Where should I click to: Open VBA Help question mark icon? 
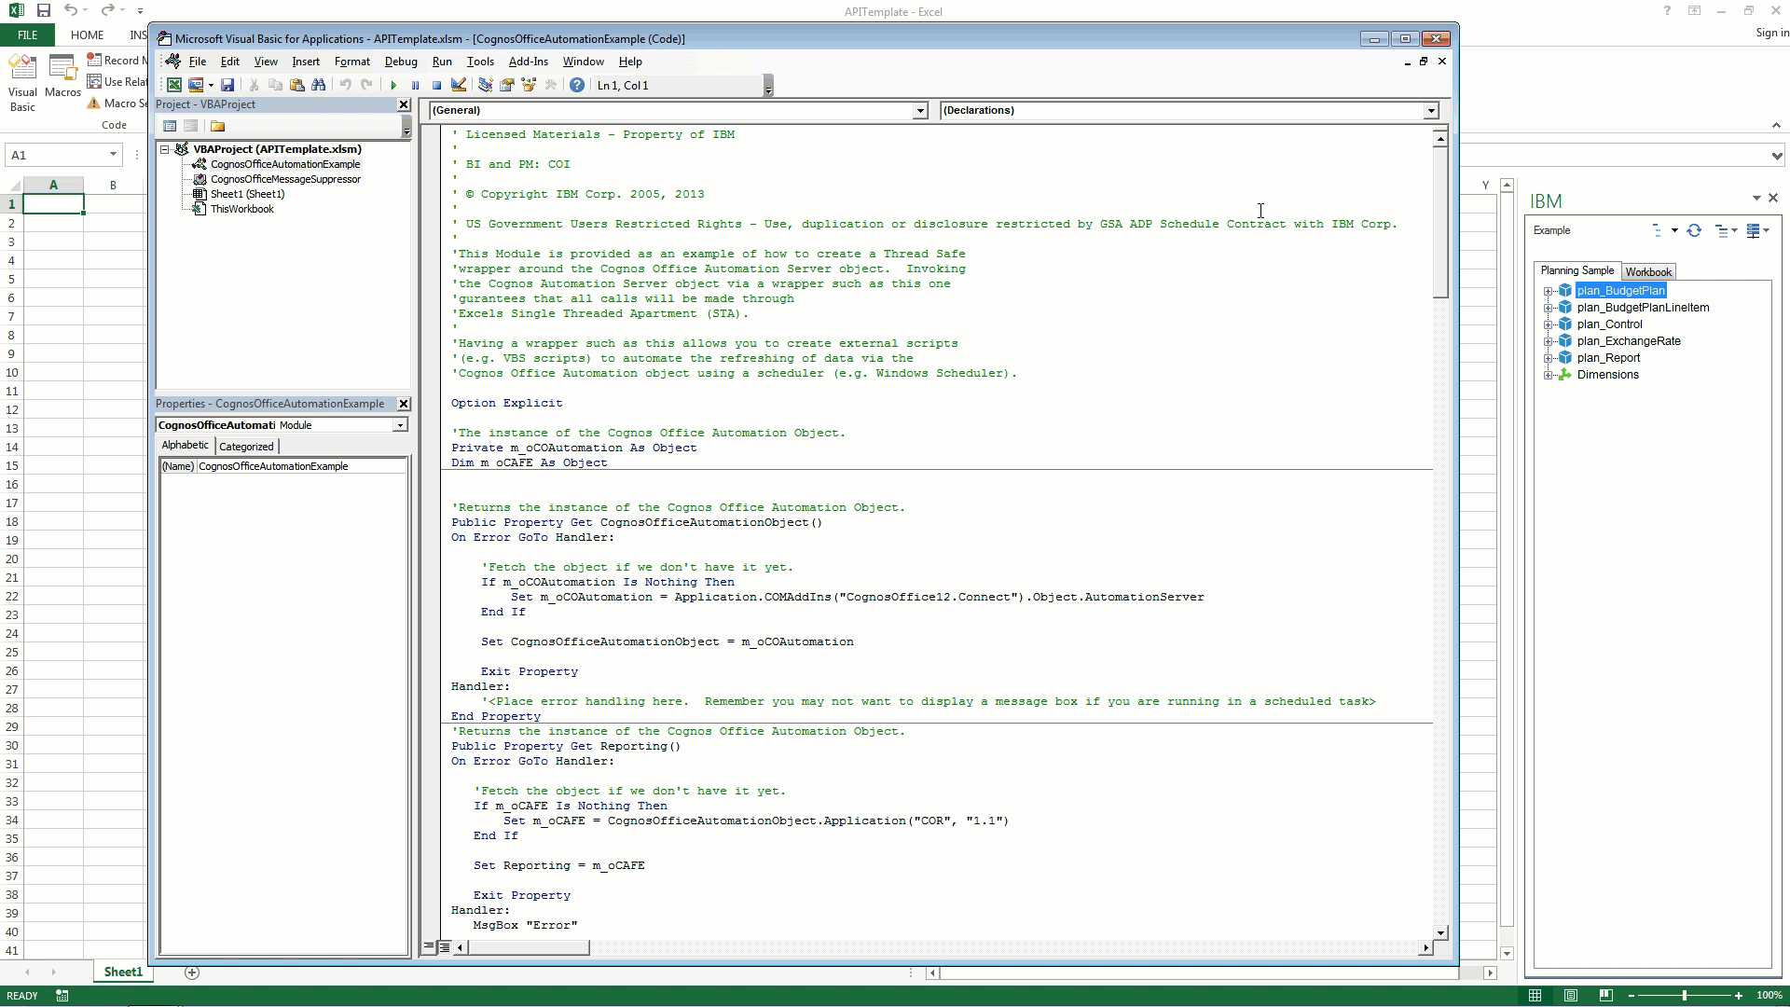[x=577, y=85]
